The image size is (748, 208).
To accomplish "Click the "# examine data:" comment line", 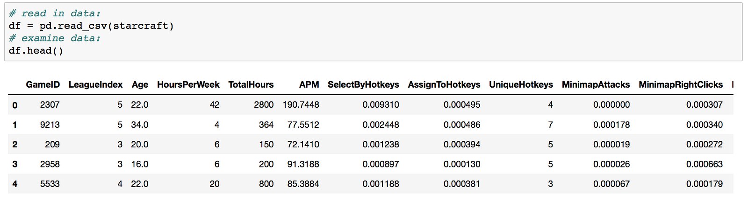I will (54, 38).
